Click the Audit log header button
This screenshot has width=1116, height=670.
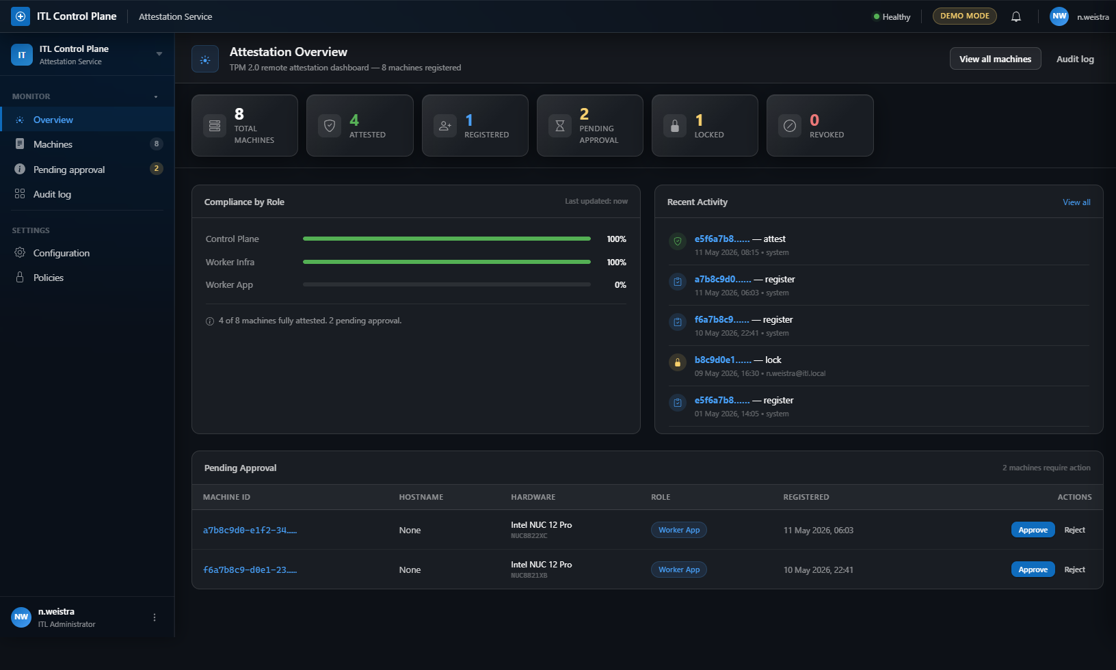click(1075, 59)
